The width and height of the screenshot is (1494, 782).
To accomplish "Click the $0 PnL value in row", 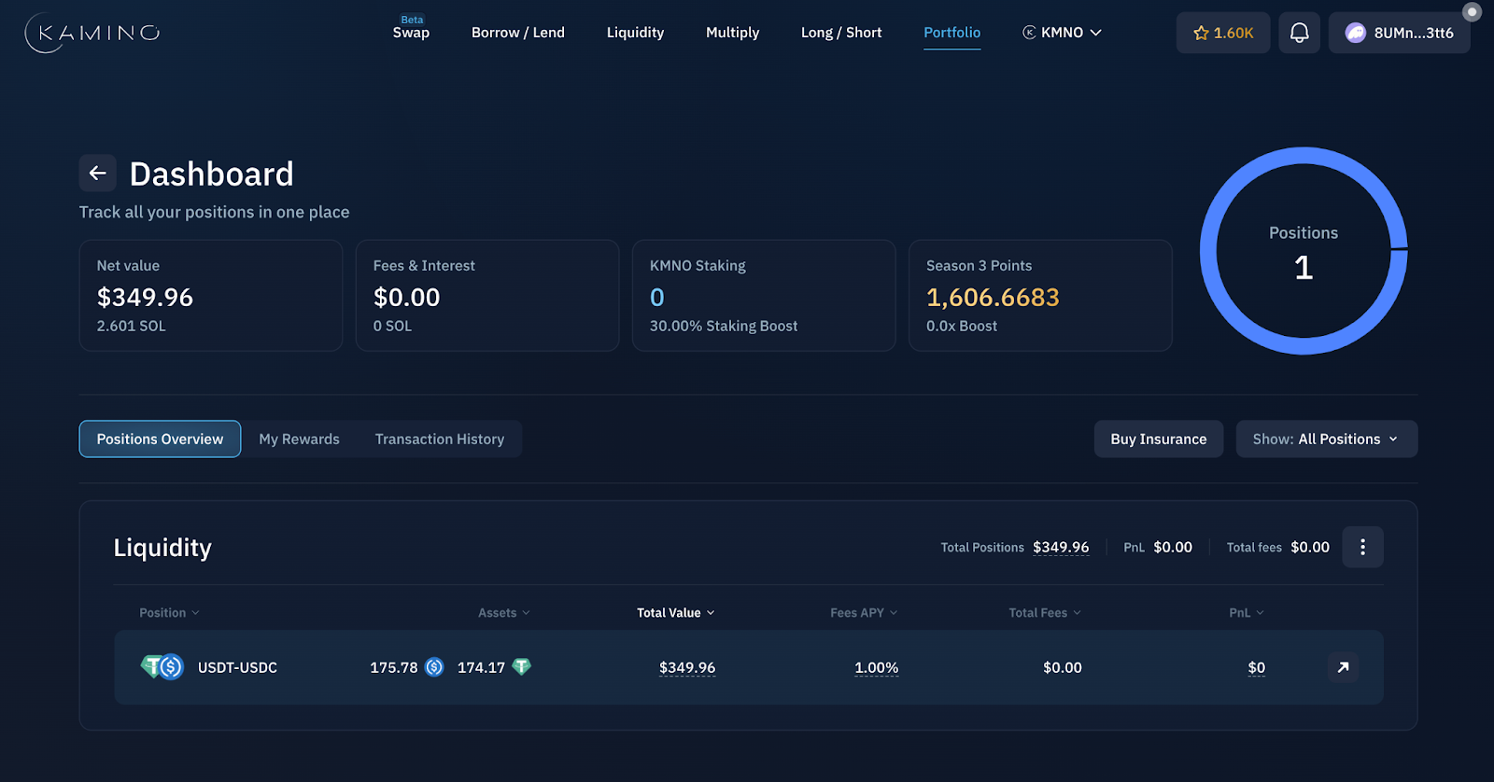I will [1257, 668].
